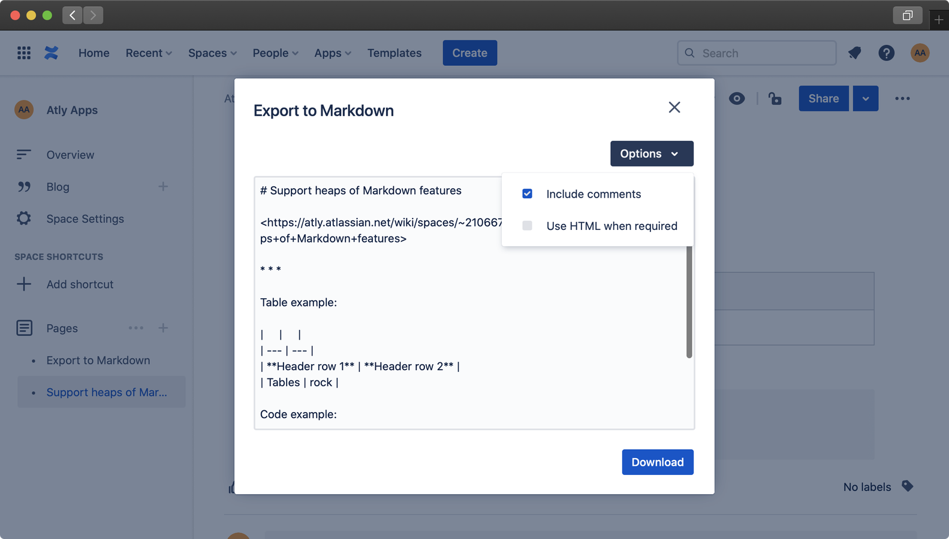Click the Create button
Screen dimensions: 949x539
[470, 53]
